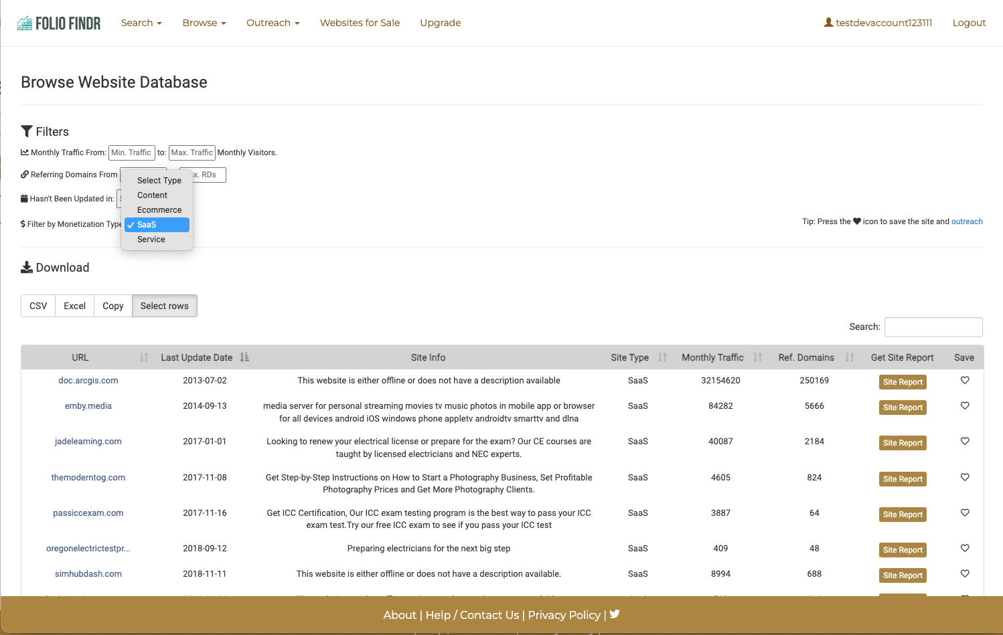1003x635 pixels.
Task: Choose Select Type option in dropdown
Action: pyautogui.click(x=157, y=181)
